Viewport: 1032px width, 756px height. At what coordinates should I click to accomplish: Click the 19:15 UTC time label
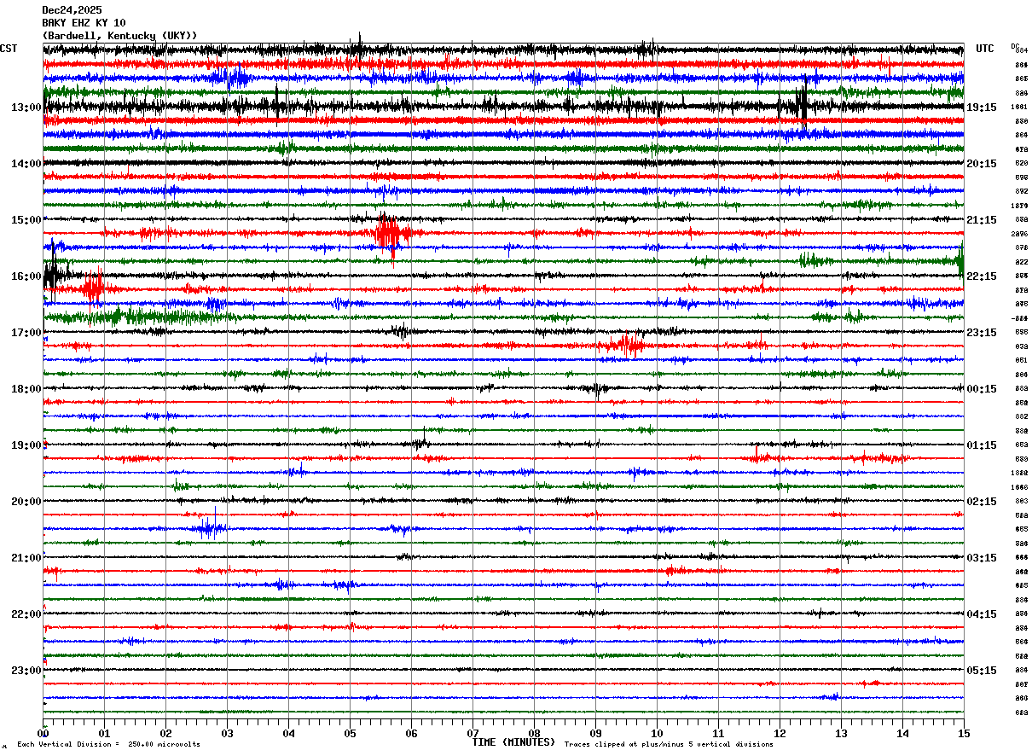(981, 108)
